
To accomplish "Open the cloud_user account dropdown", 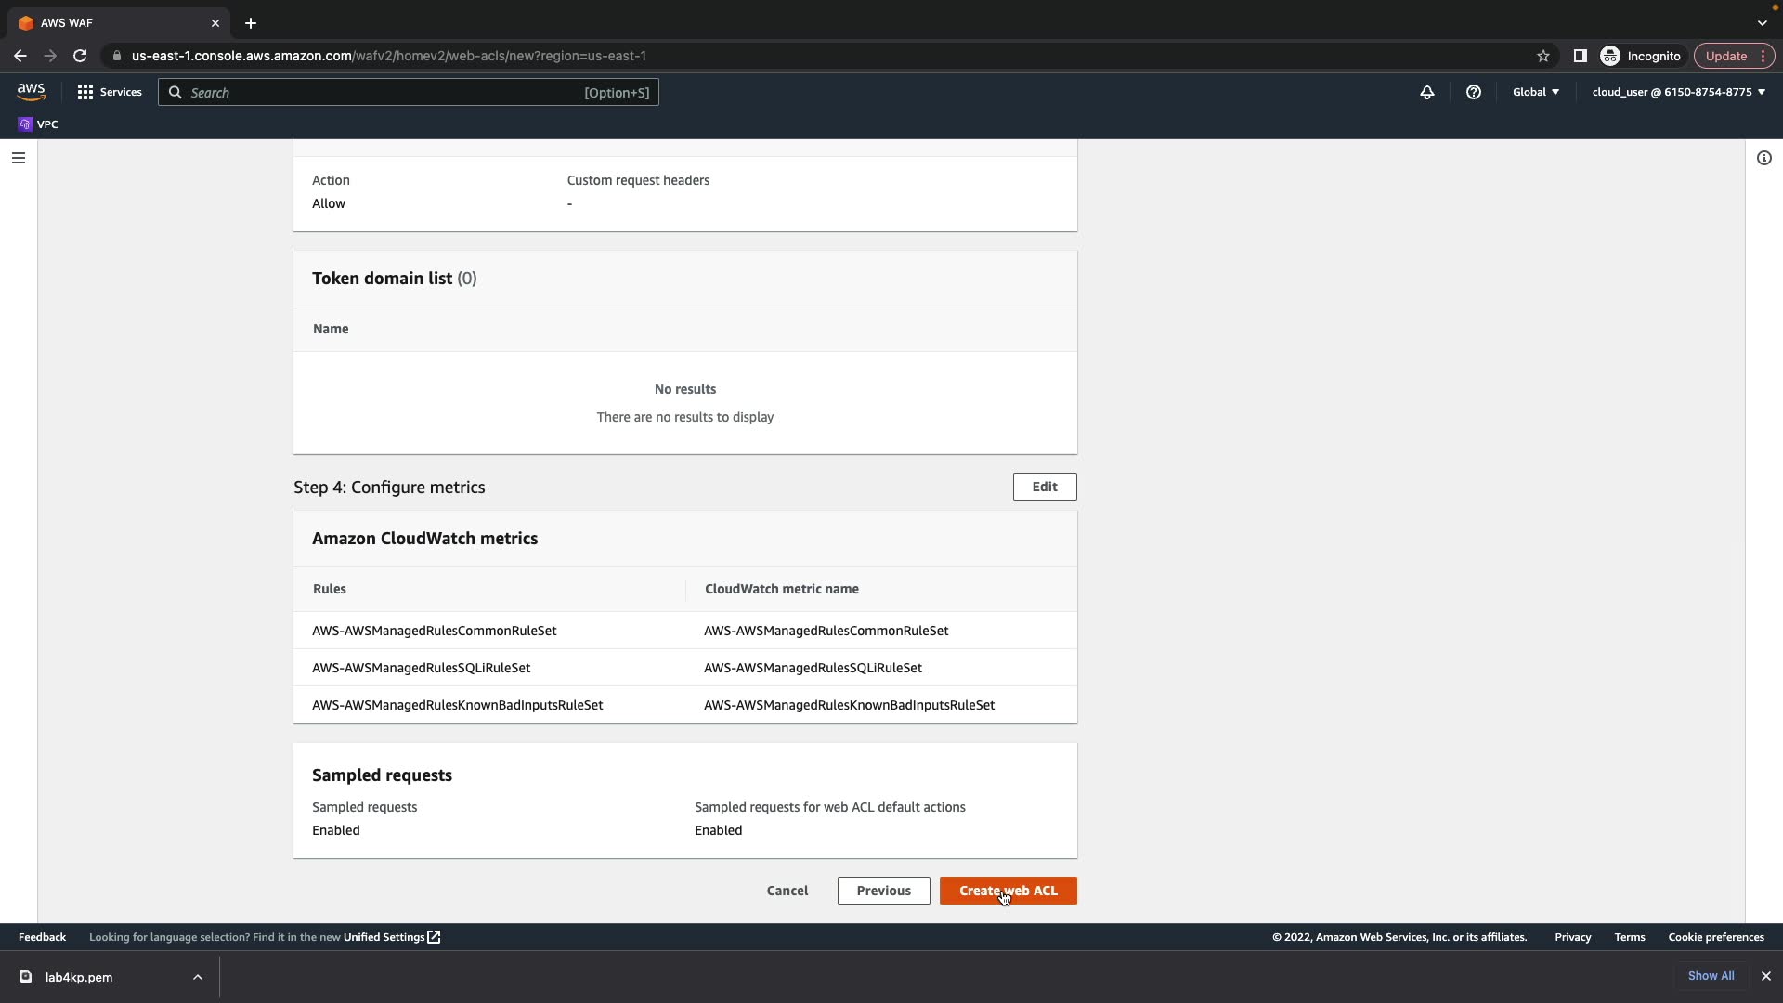I will click(x=1678, y=92).
